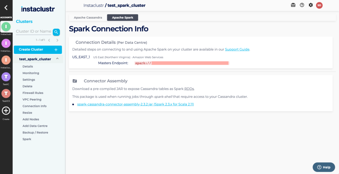Select the green Instaclustr account avatar

(x=6, y=26)
